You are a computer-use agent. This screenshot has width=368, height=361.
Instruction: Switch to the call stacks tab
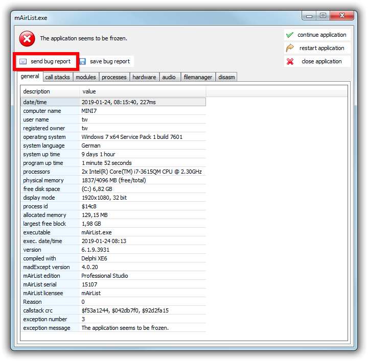[x=57, y=77]
